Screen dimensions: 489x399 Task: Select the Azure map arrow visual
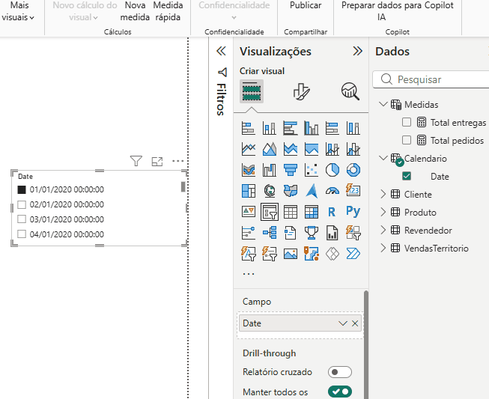pos(312,191)
